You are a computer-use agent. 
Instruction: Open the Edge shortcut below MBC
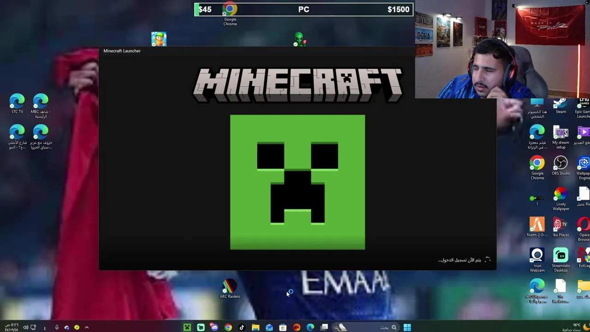(x=41, y=137)
